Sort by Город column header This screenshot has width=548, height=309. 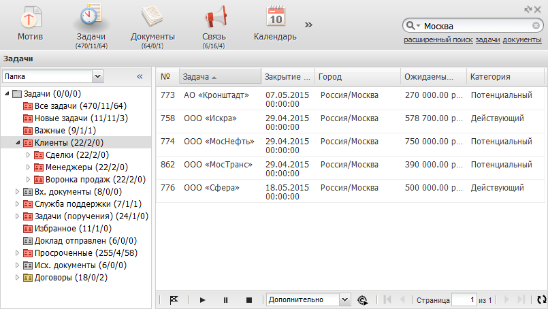tap(357, 76)
